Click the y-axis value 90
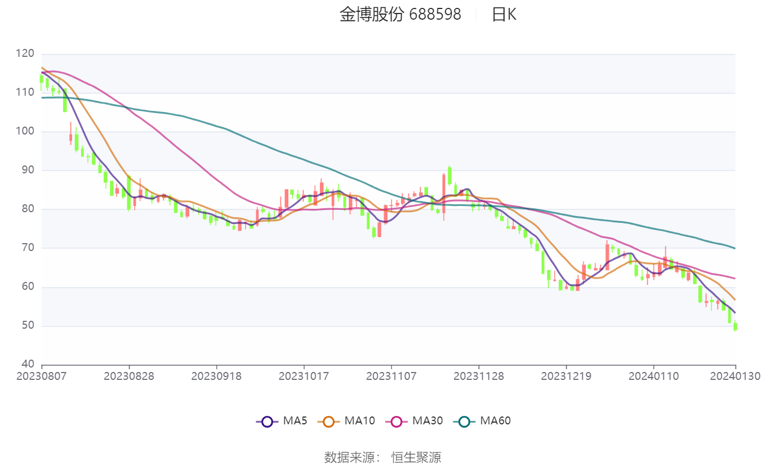This screenshot has width=766, height=466. coord(28,171)
